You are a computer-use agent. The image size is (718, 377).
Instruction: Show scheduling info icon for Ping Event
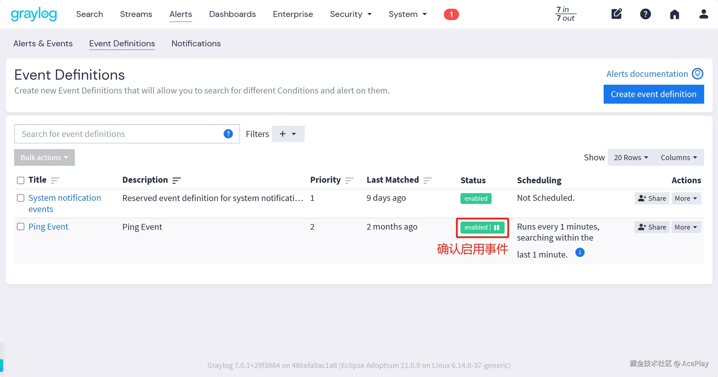[x=580, y=252]
